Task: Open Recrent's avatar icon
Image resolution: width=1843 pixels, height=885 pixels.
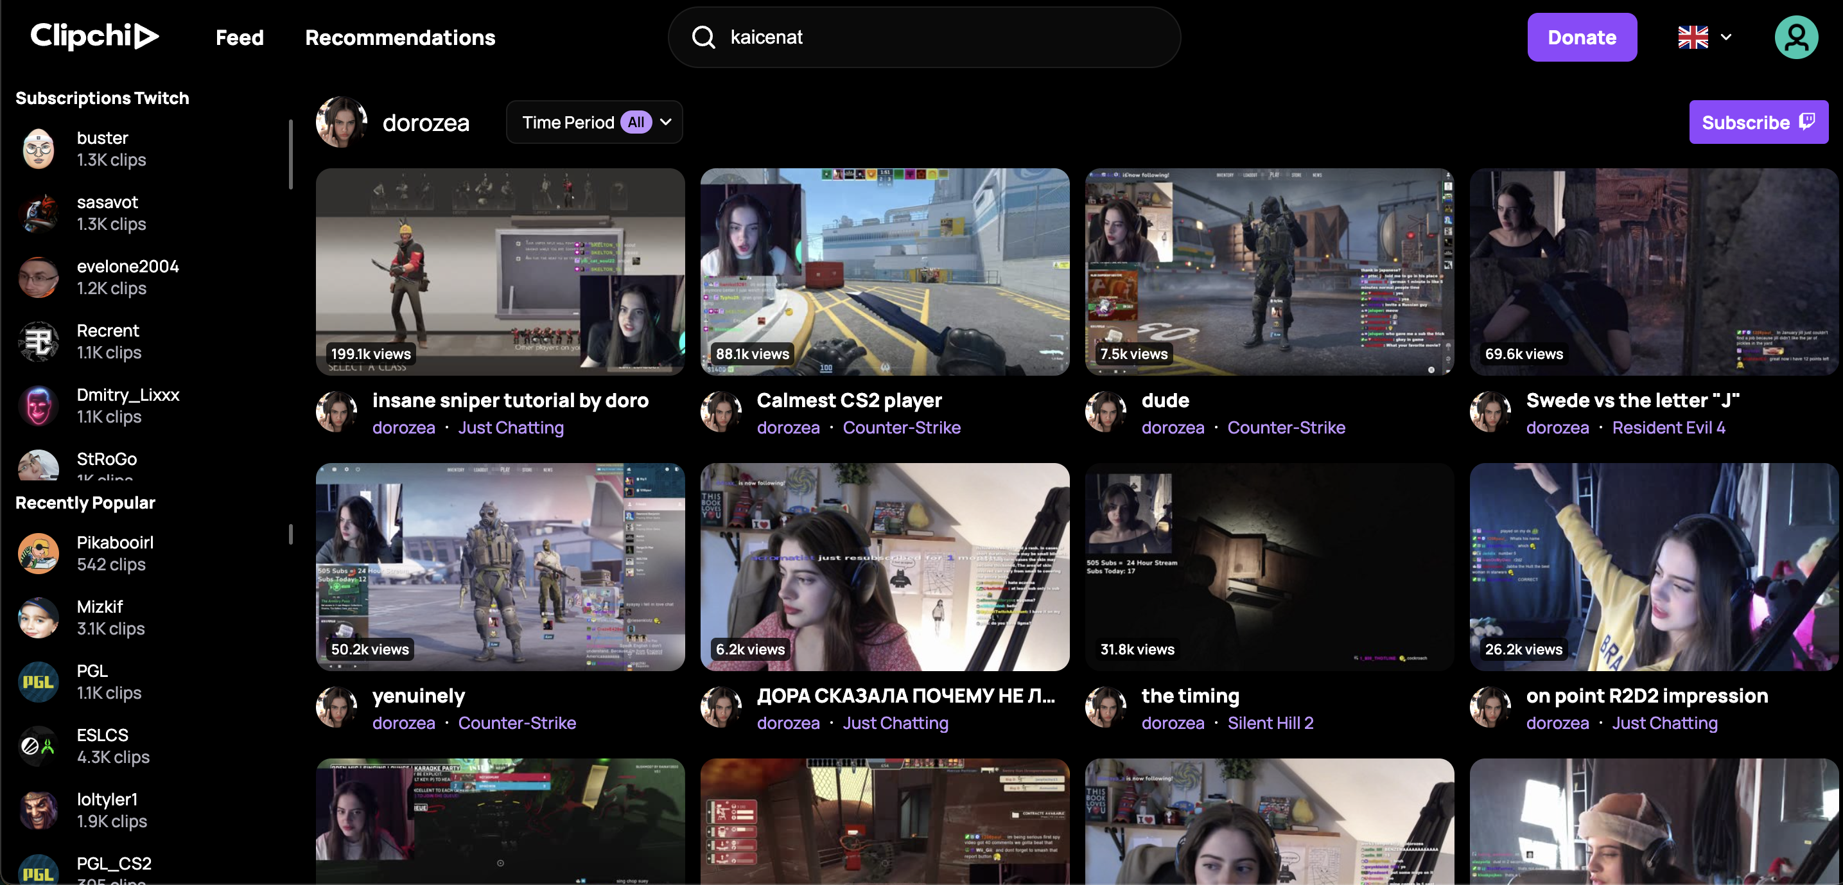Action: [x=39, y=341]
